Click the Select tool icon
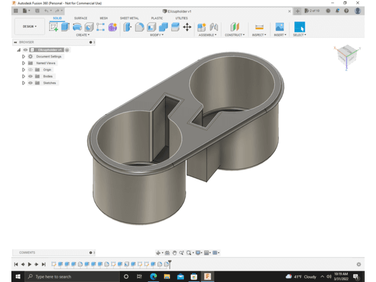Image resolution: width=376 pixels, height=282 pixels. 299,27
